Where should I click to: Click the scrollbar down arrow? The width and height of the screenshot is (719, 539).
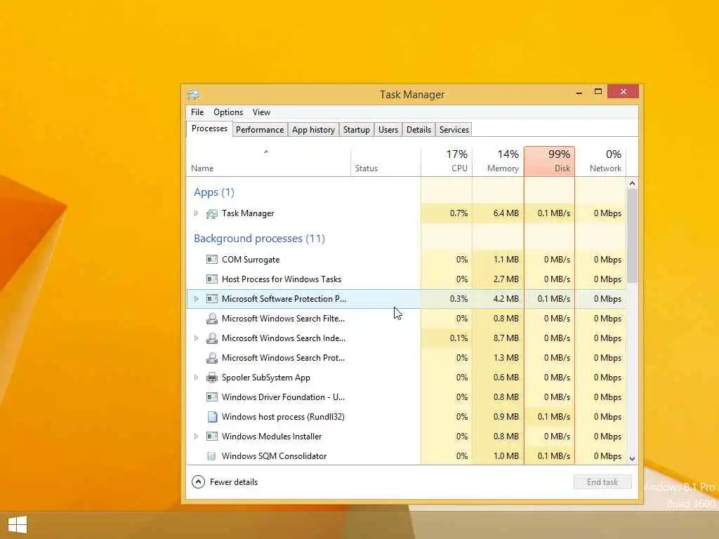click(x=633, y=459)
